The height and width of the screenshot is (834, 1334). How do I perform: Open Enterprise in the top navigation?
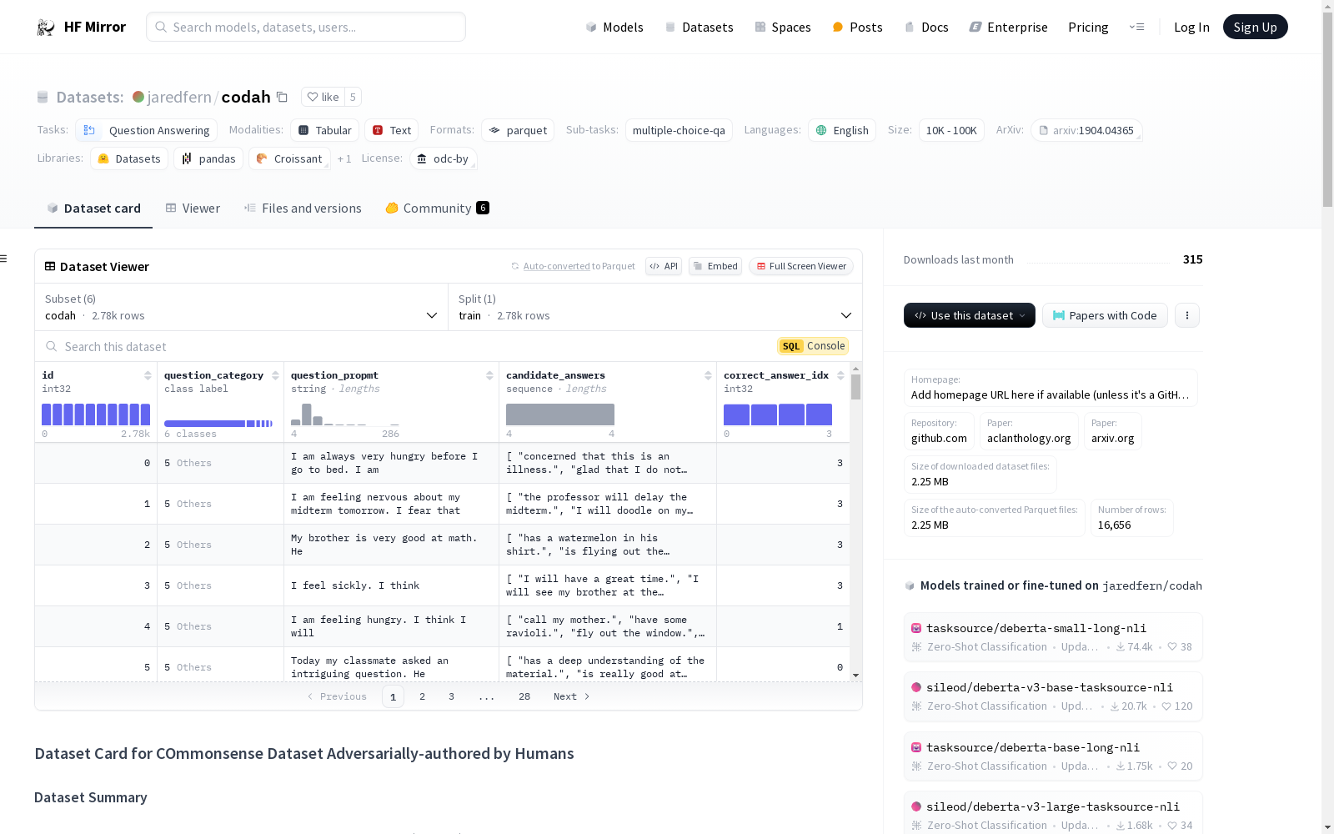click(1008, 28)
